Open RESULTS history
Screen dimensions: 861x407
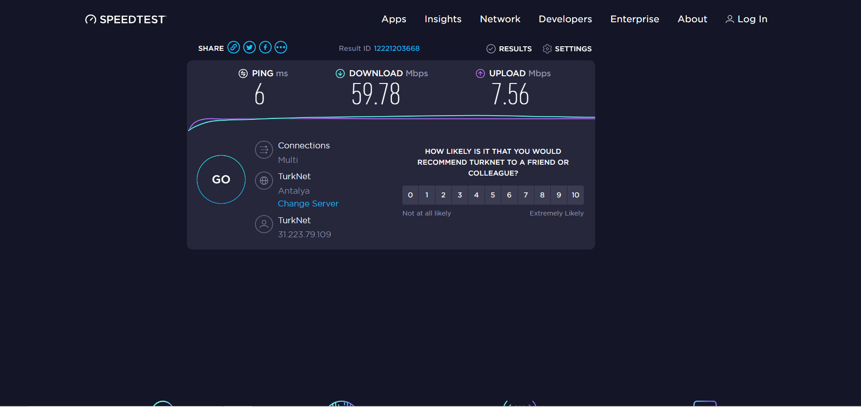click(x=515, y=49)
